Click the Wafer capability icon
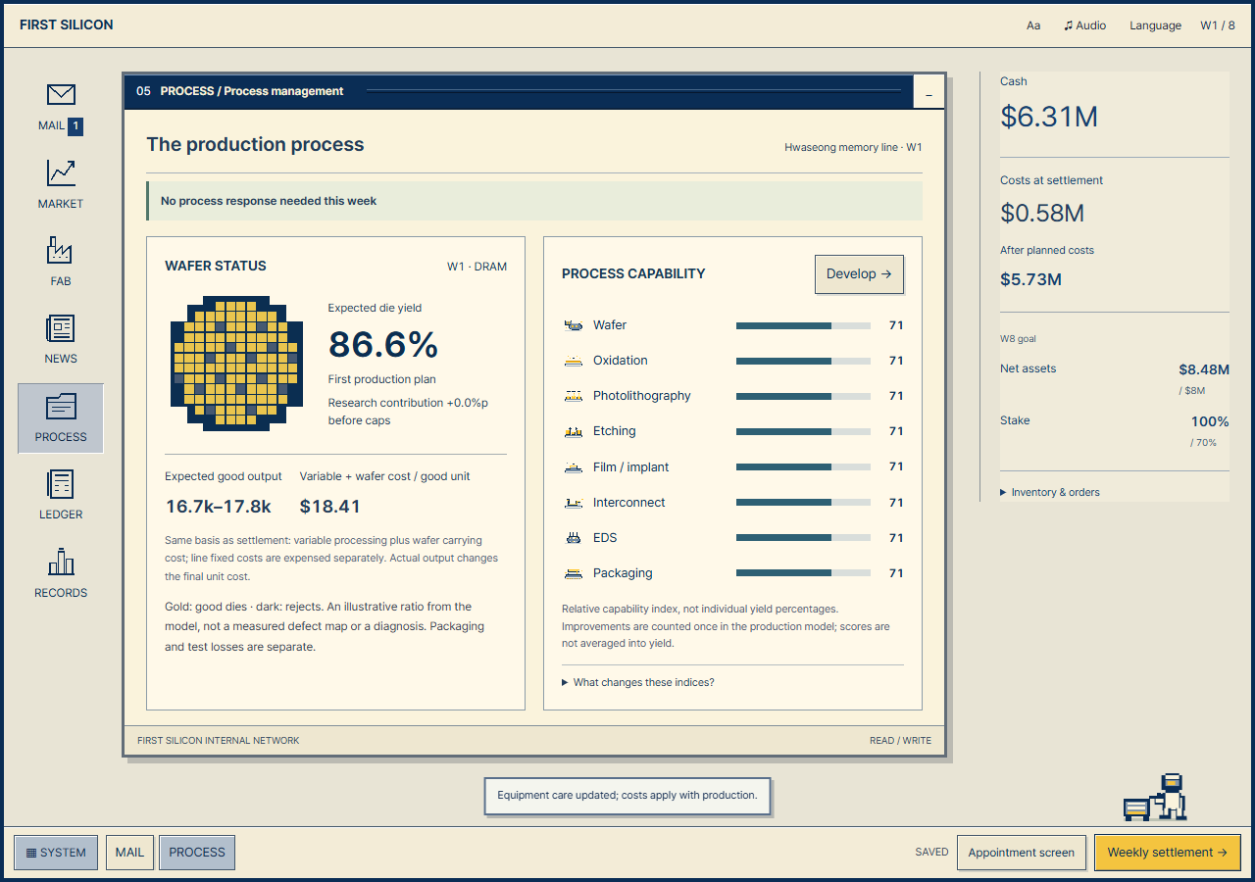 574,325
